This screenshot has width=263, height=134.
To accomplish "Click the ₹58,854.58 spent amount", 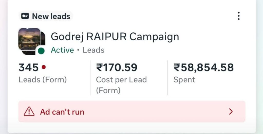I will pos(203,68).
